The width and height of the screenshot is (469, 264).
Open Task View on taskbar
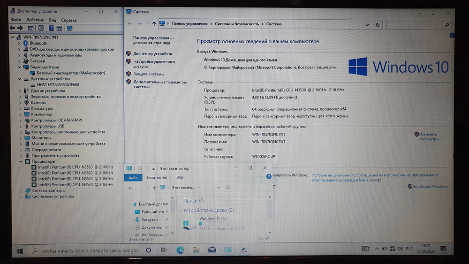point(164,250)
